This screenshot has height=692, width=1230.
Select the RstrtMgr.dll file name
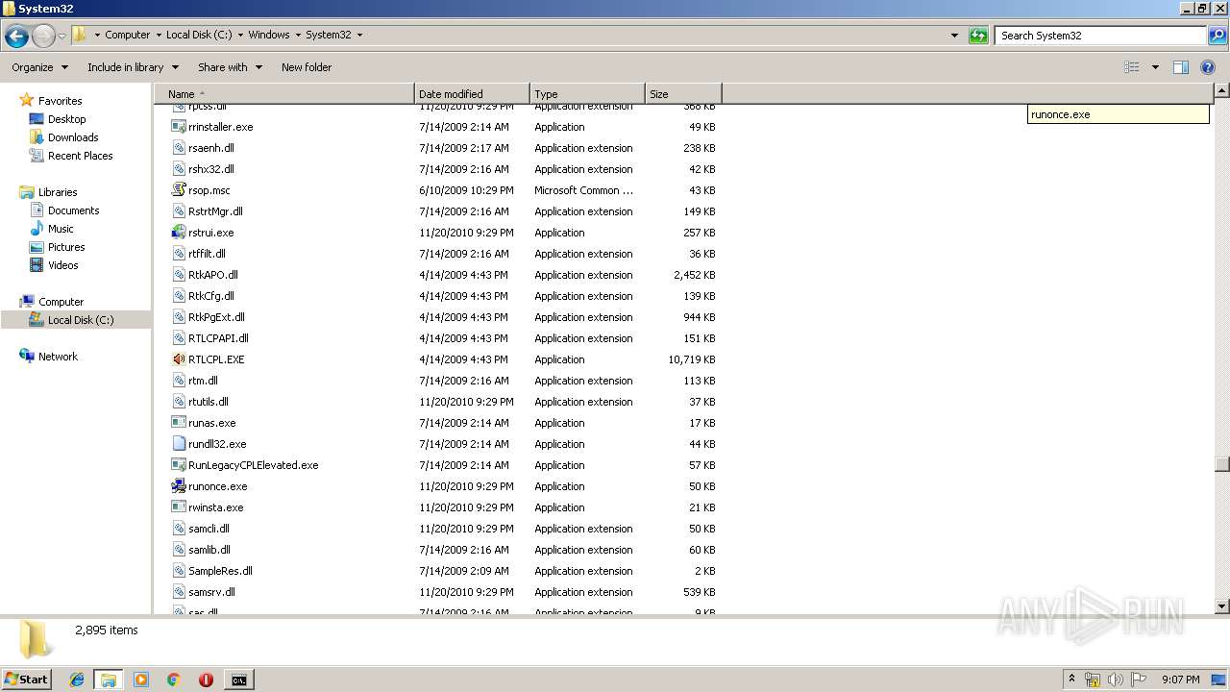coord(216,211)
